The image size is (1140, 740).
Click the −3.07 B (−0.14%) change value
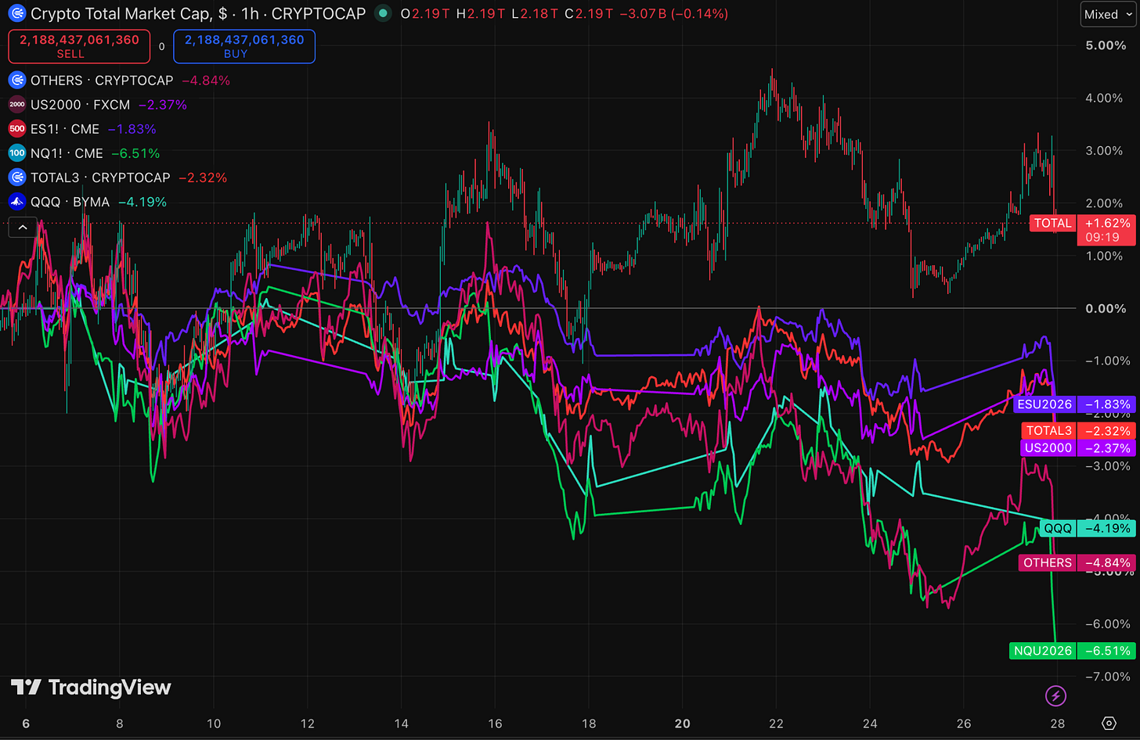point(673,14)
